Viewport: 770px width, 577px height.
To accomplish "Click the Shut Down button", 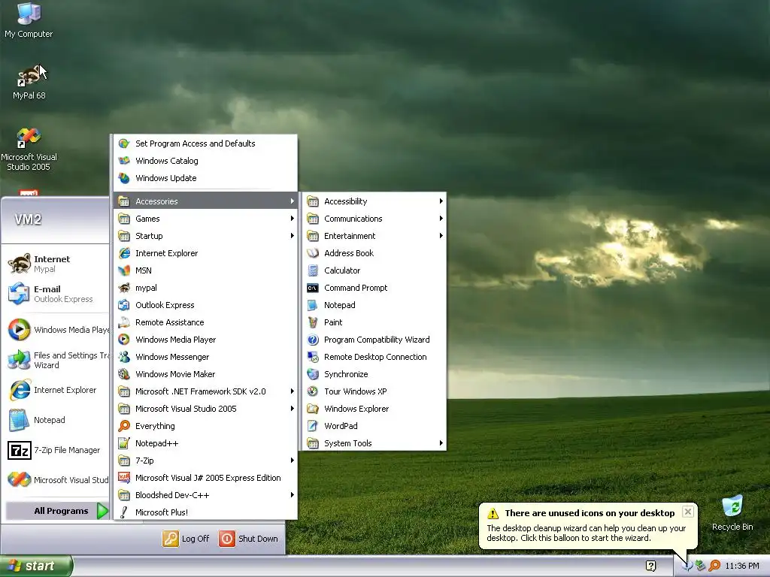I will (x=248, y=538).
